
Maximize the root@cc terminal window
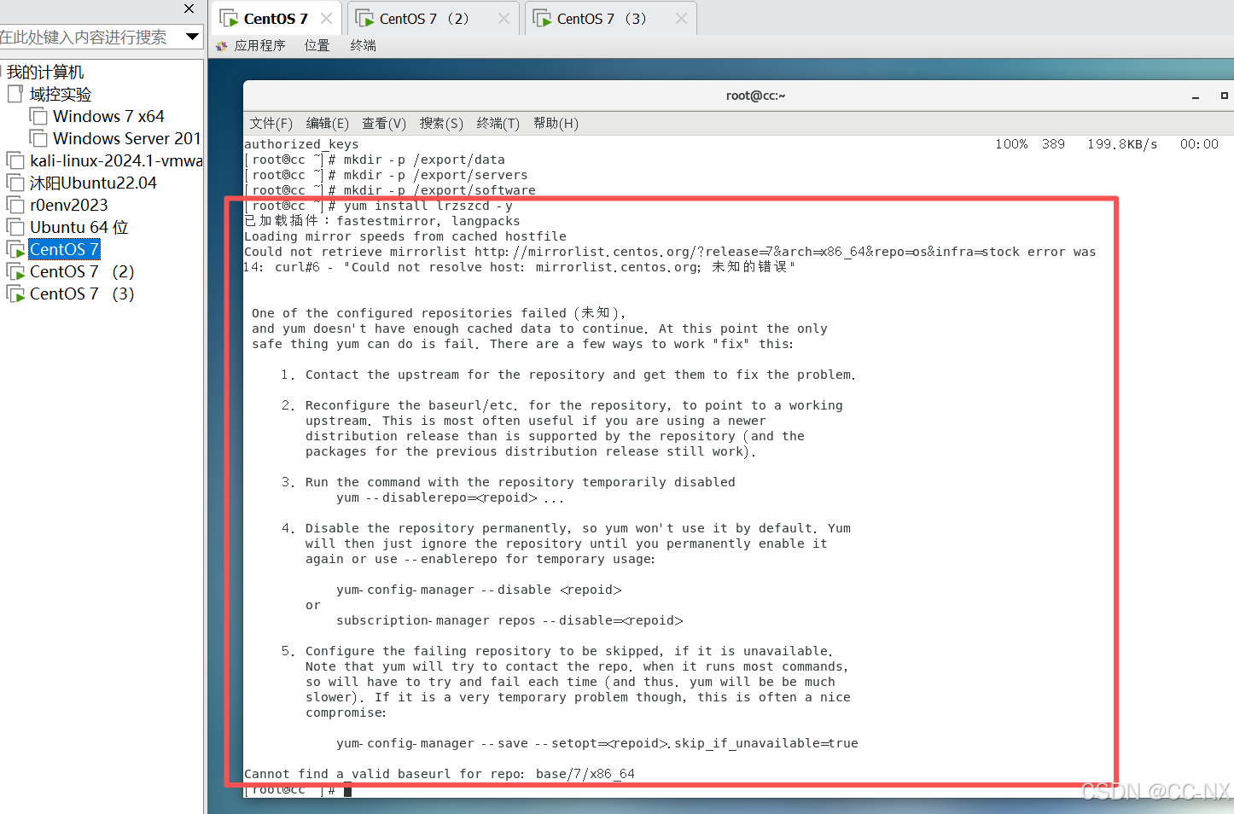coord(1224,96)
